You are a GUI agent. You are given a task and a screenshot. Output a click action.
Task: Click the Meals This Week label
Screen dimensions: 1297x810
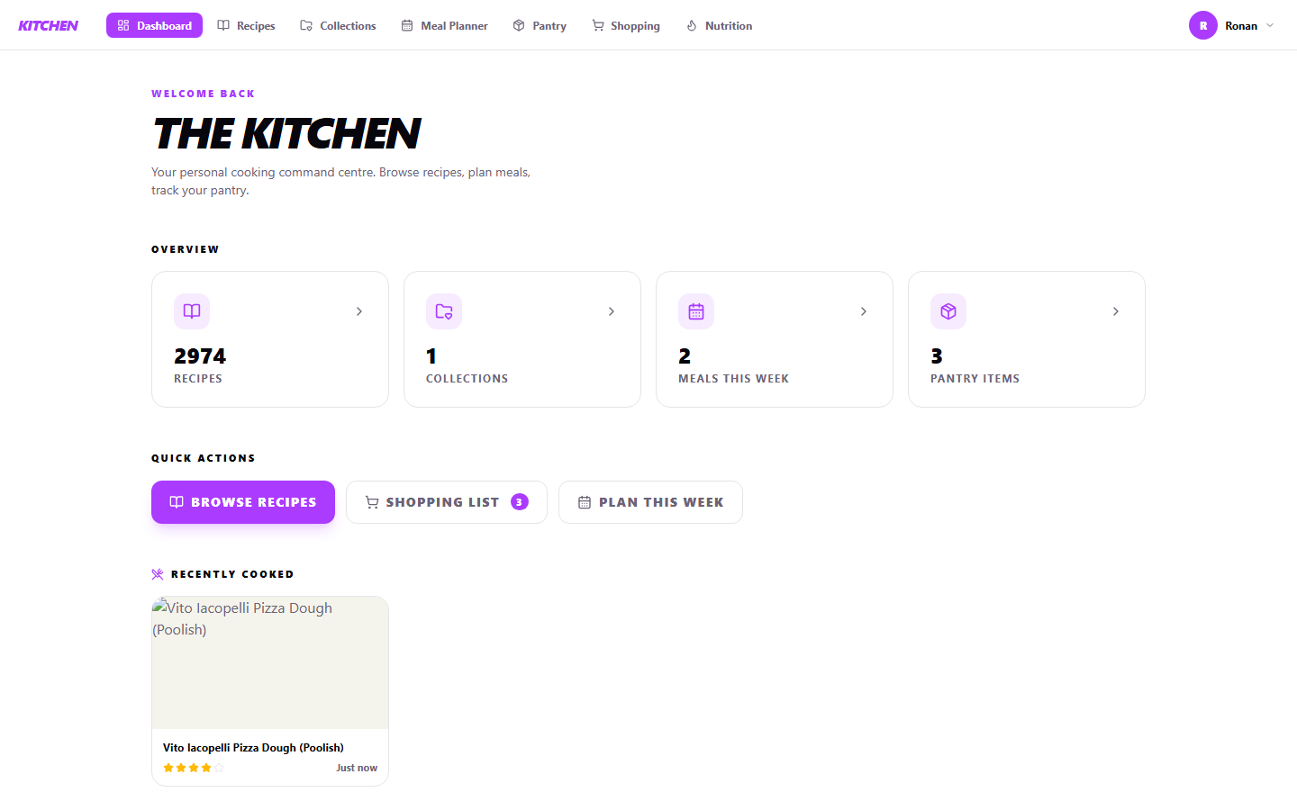point(733,379)
